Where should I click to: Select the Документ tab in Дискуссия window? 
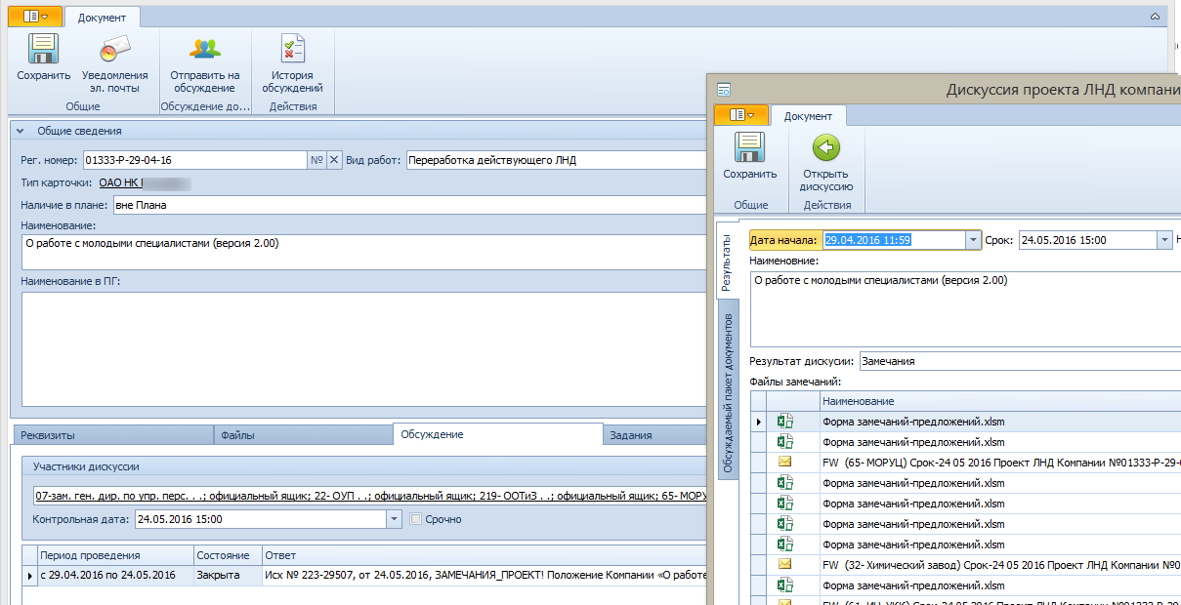click(x=808, y=115)
